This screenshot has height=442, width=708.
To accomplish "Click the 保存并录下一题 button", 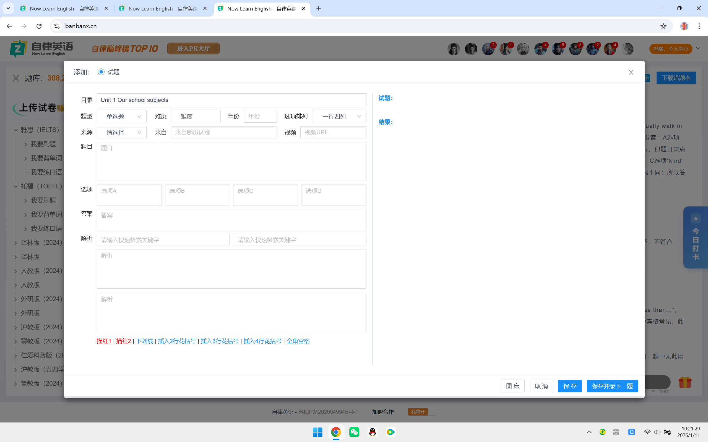I will 612,386.
